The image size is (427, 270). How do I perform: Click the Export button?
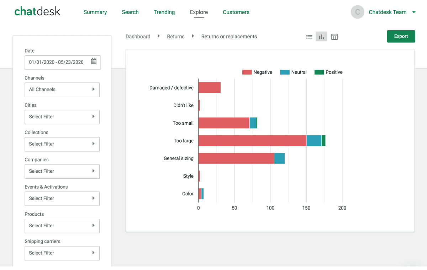pos(401,36)
